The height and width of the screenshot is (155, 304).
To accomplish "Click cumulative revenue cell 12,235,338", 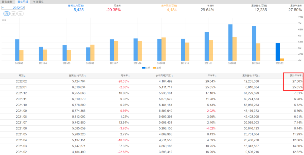I will (251, 81).
